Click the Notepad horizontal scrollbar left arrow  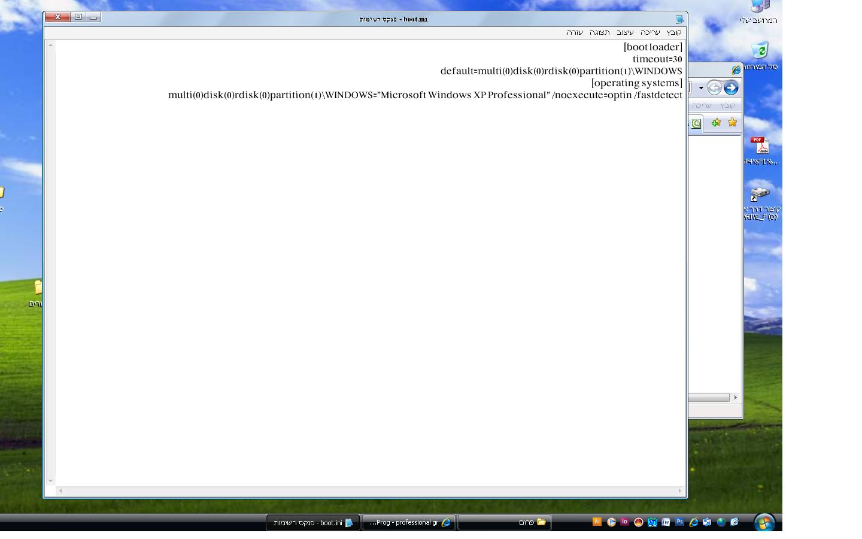tap(60, 491)
